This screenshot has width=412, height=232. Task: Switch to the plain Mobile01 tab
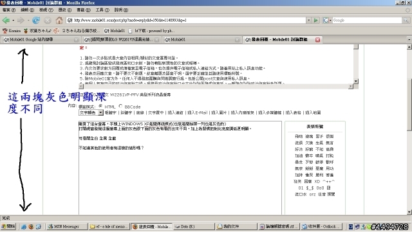point(201,40)
